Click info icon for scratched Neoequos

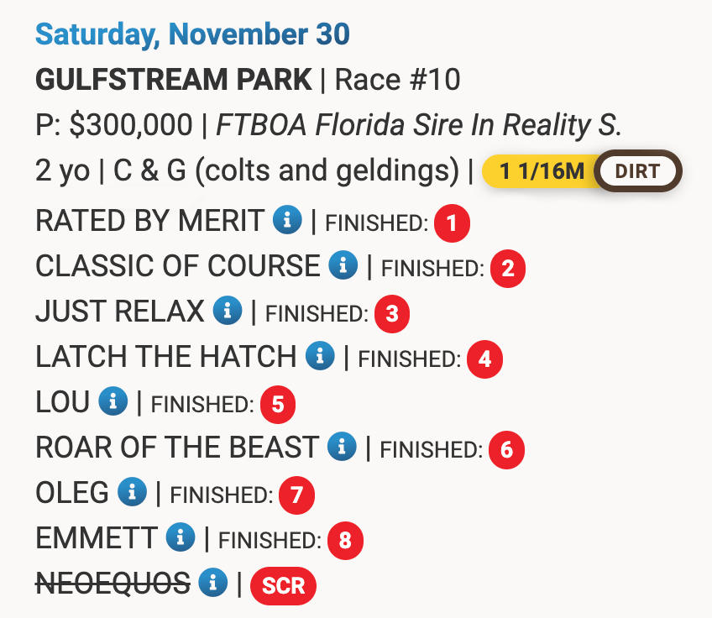213,582
